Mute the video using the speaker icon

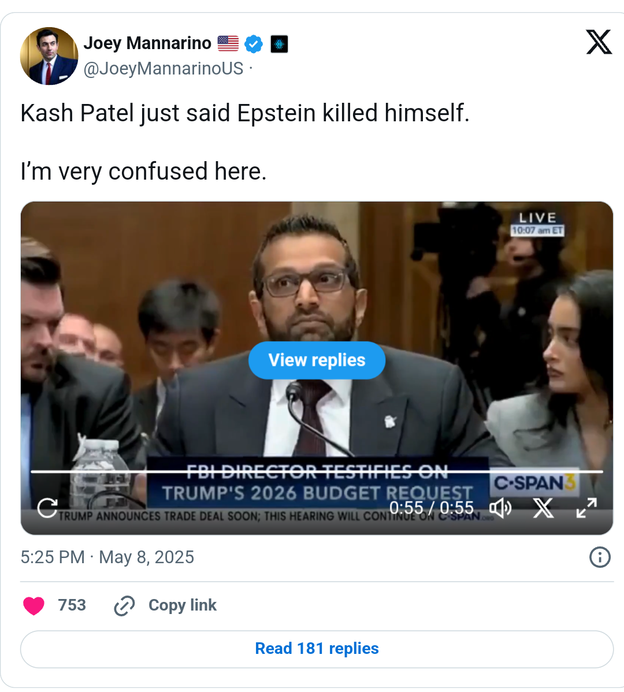click(500, 508)
